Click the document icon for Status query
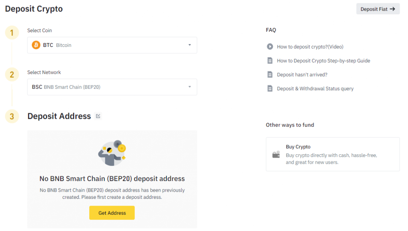 (x=270, y=89)
